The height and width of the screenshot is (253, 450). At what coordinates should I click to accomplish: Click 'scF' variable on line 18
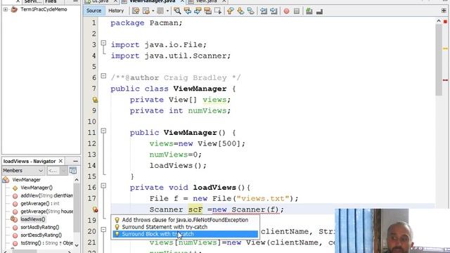(x=195, y=209)
